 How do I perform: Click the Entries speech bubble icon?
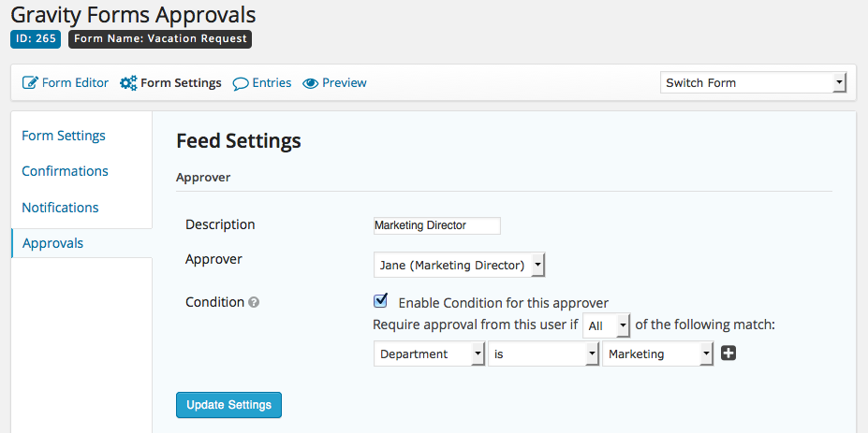tap(241, 83)
